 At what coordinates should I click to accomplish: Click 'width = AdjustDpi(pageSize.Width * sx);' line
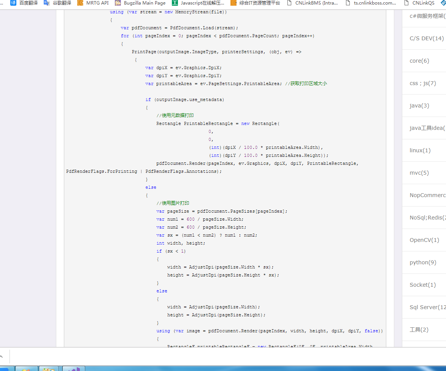(221, 267)
